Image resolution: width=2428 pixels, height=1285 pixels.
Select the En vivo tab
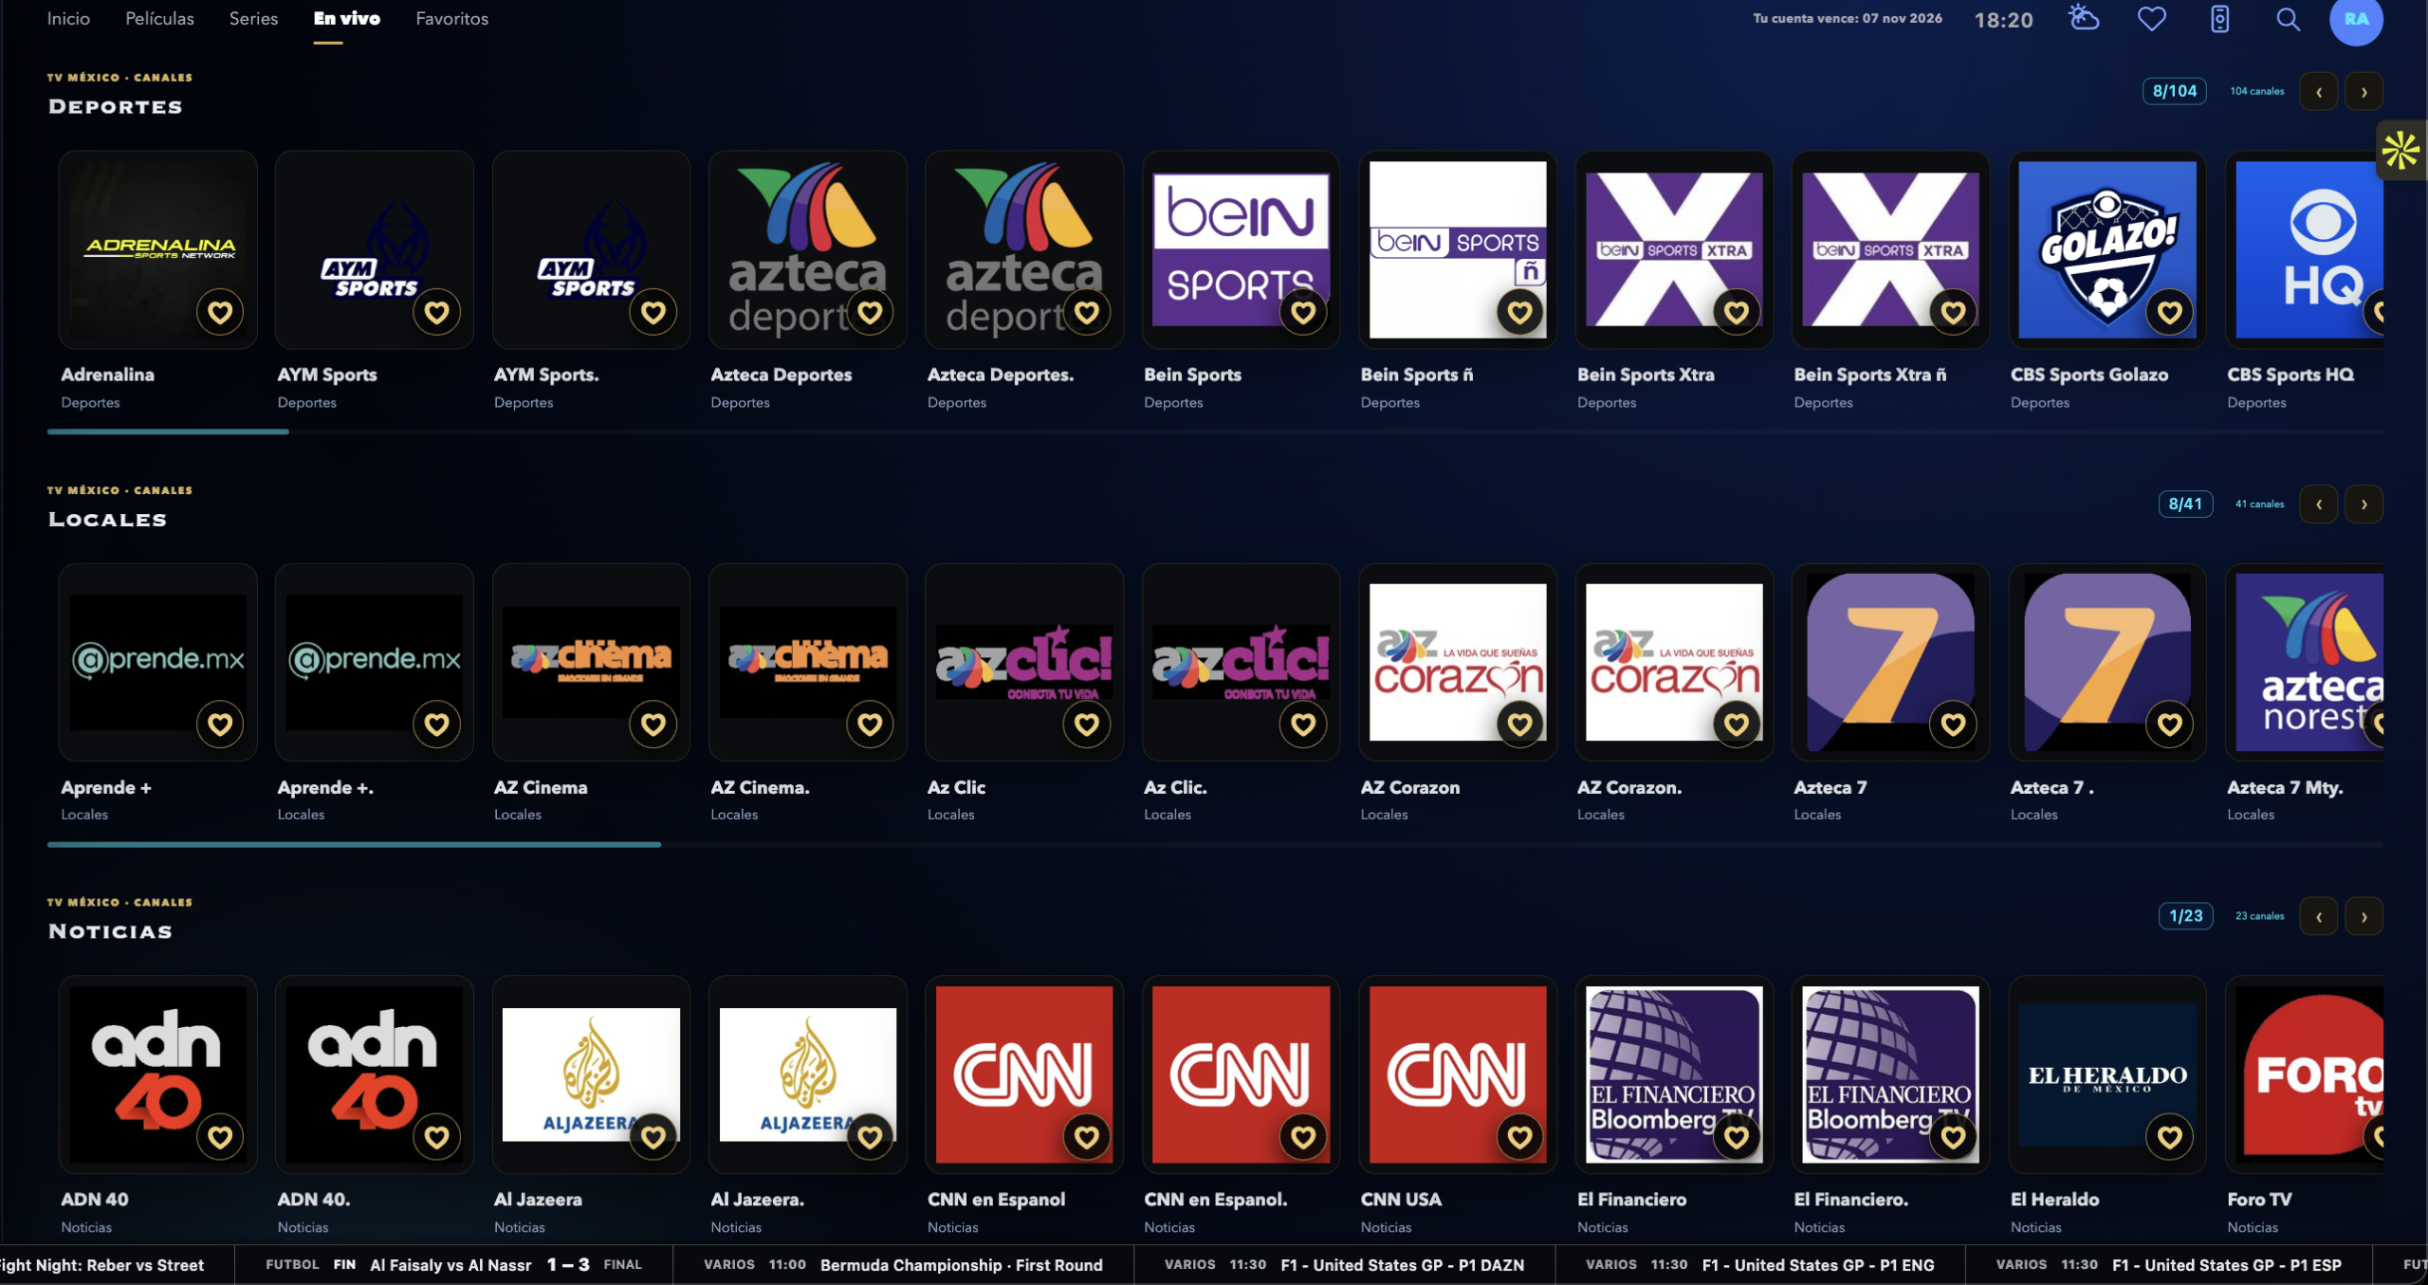click(x=346, y=19)
